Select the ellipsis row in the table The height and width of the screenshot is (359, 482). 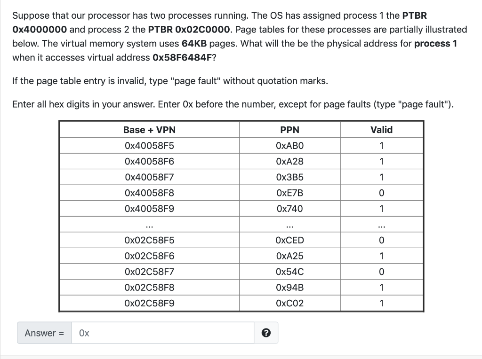149,224
